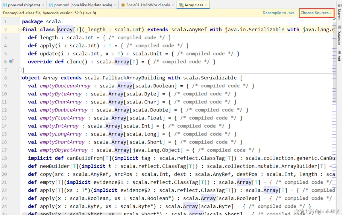Click the '_length' constructor parameter
This screenshot has height=216, width=342.
click(95, 30)
